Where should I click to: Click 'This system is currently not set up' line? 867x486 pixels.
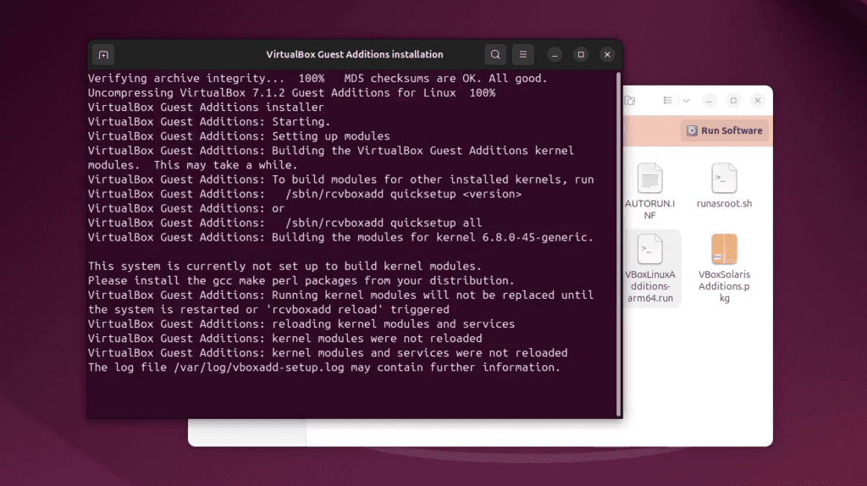point(284,267)
